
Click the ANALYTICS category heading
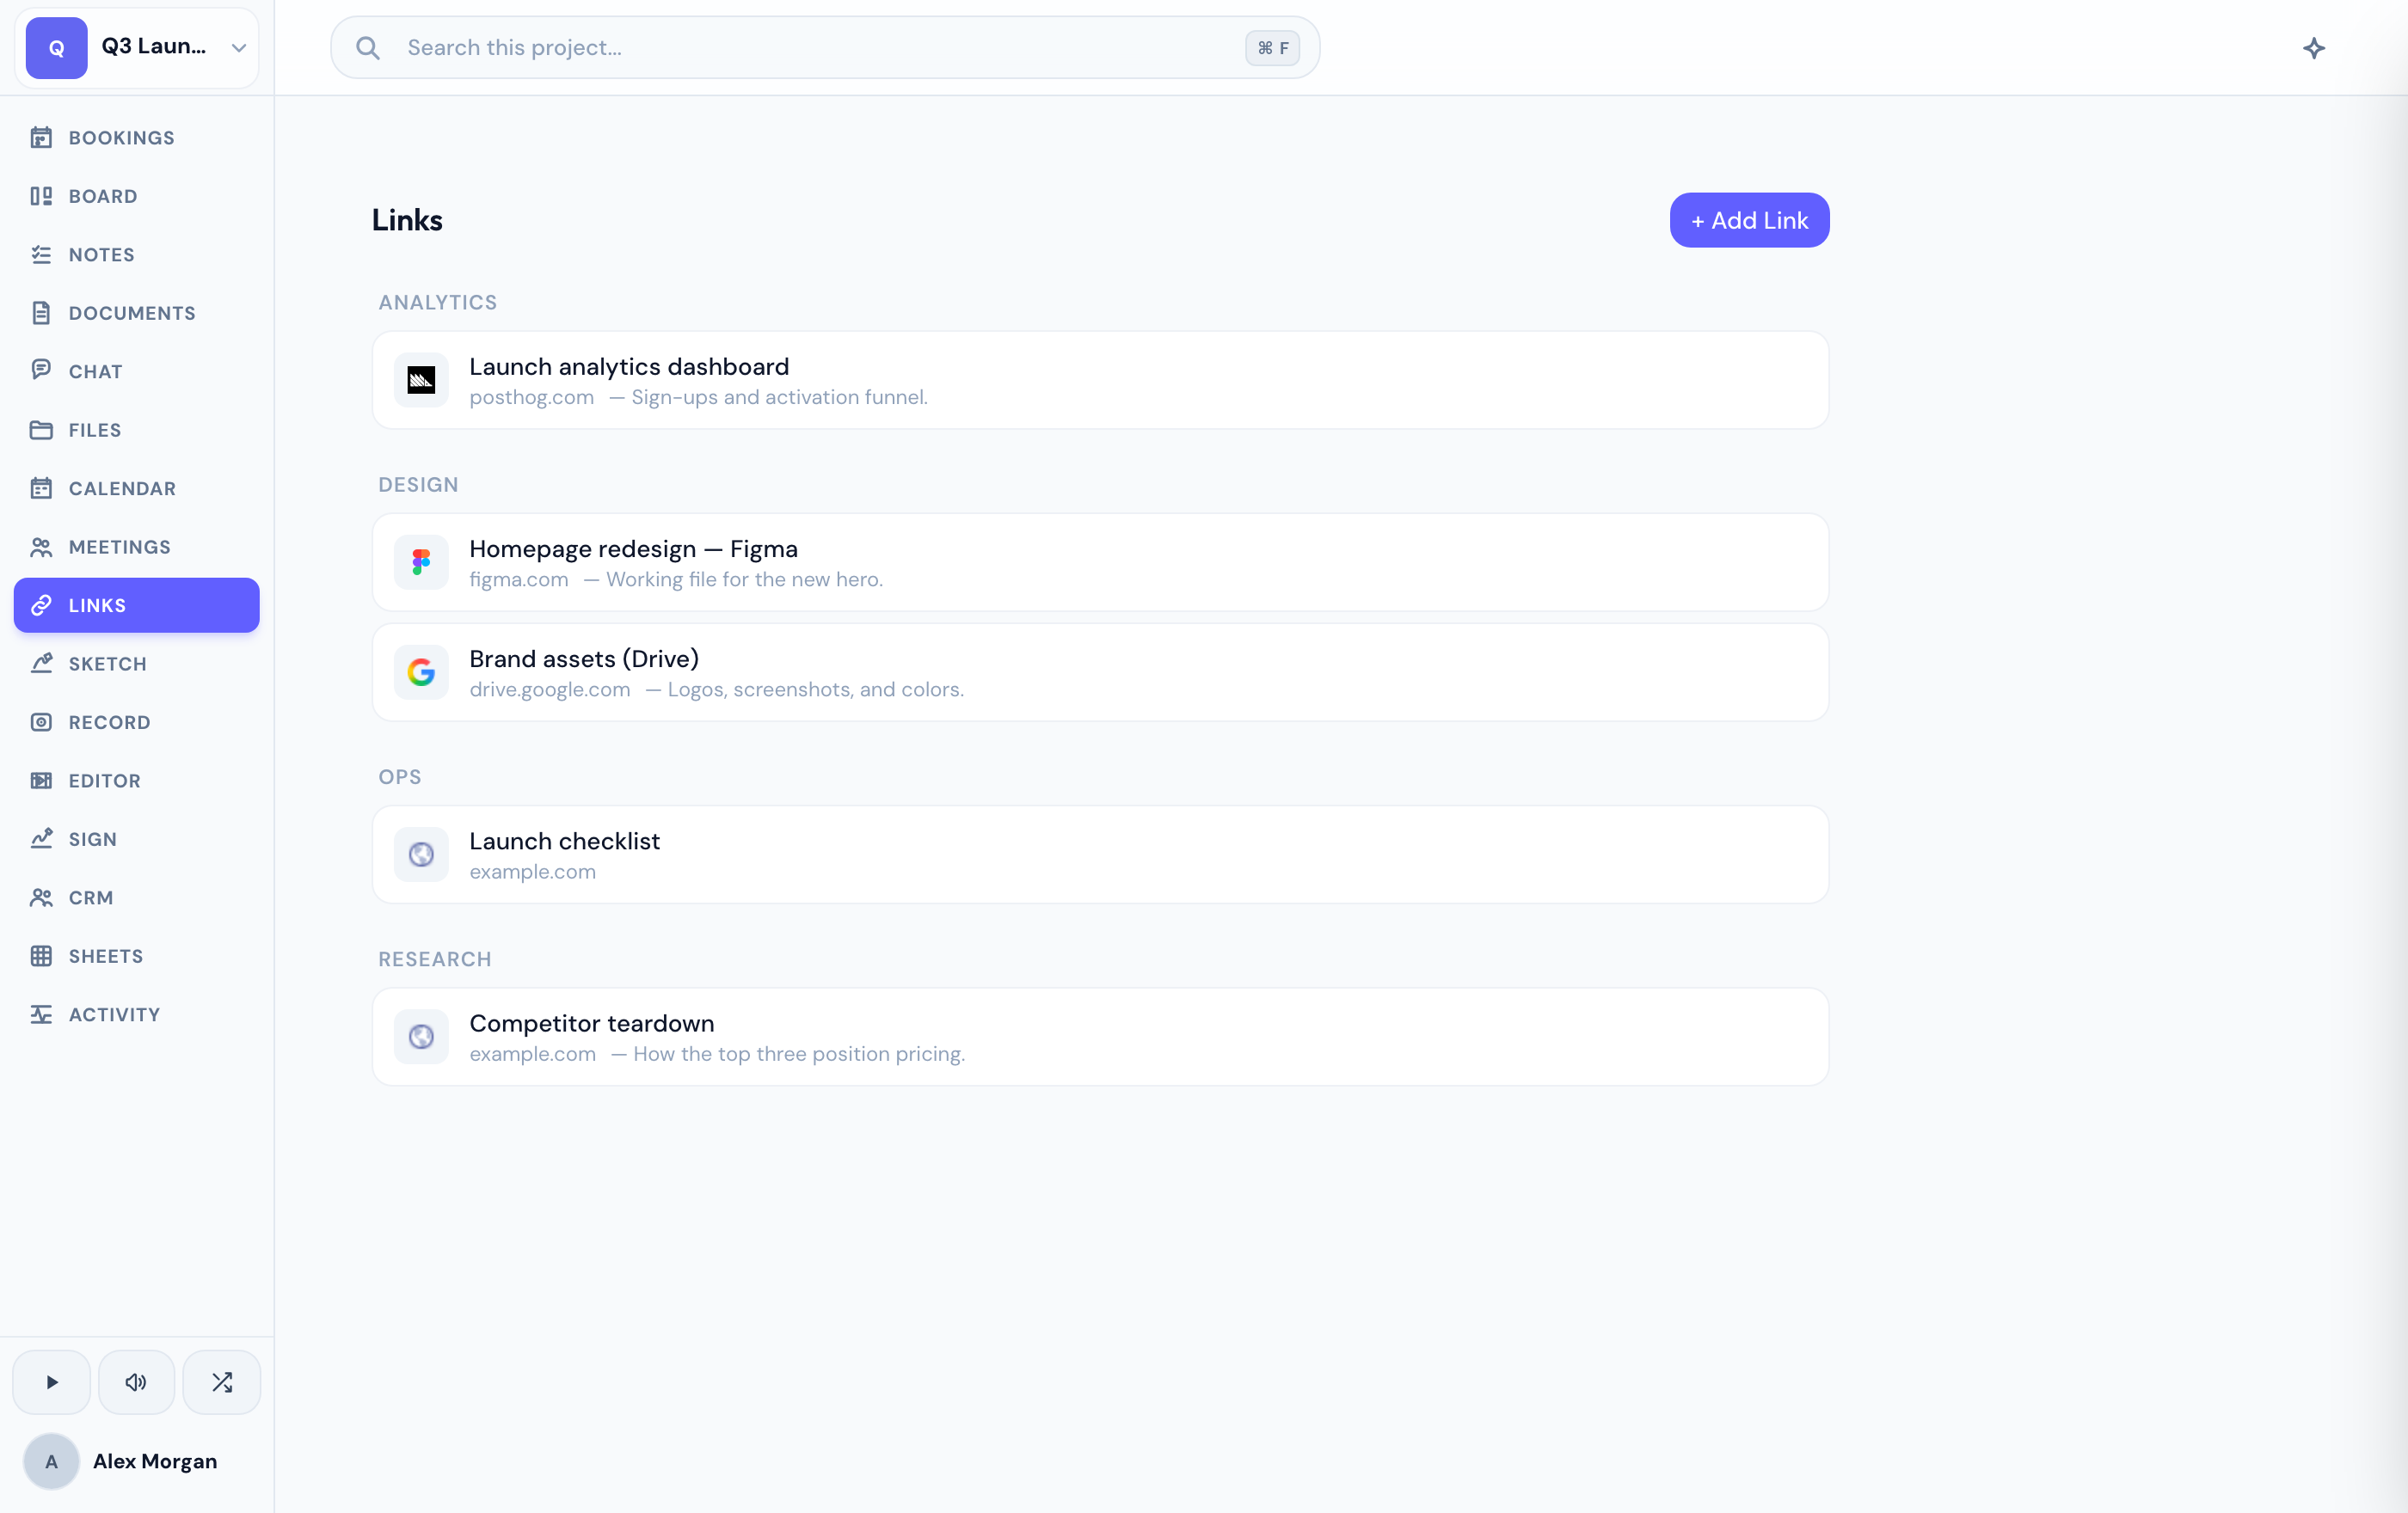(438, 303)
